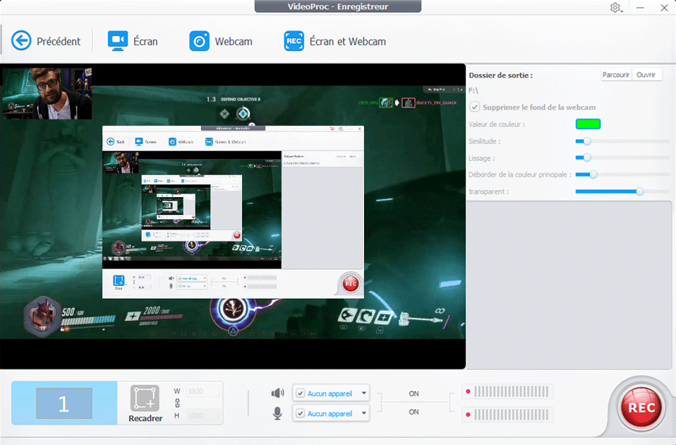This screenshot has height=445, width=676.
Task: Click the Recadrer crop icon
Action: 145,398
